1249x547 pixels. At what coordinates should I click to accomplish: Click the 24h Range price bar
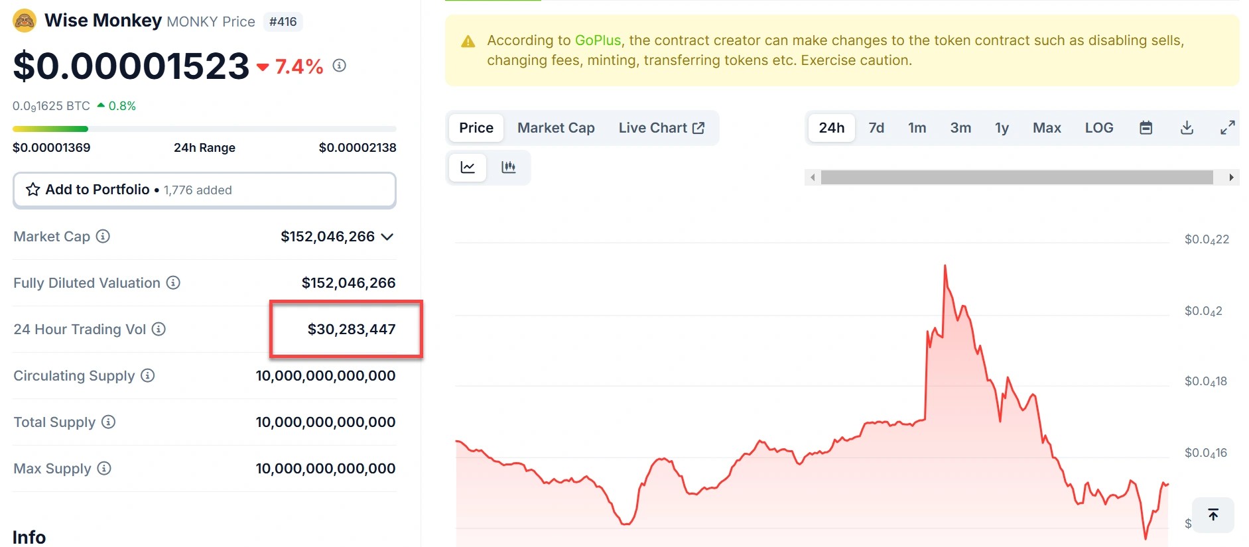pyautogui.click(x=204, y=129)
